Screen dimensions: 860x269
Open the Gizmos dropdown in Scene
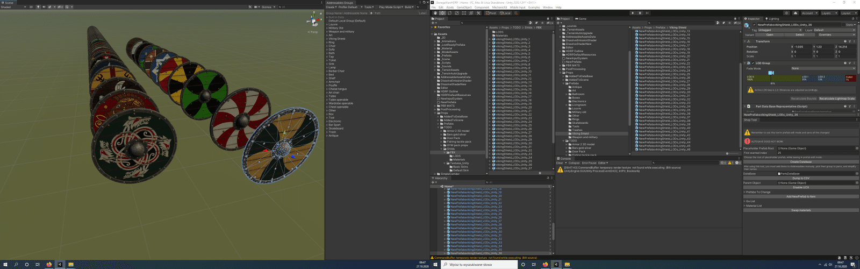[269, 7]
